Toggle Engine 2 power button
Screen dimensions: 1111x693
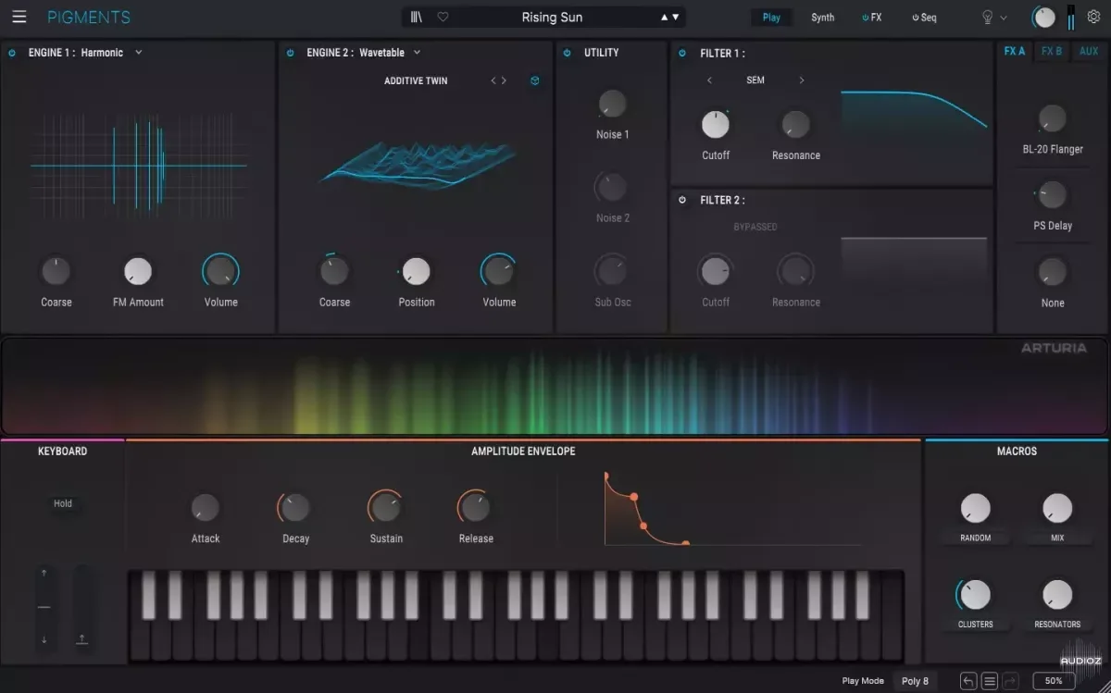pos(291,53)
